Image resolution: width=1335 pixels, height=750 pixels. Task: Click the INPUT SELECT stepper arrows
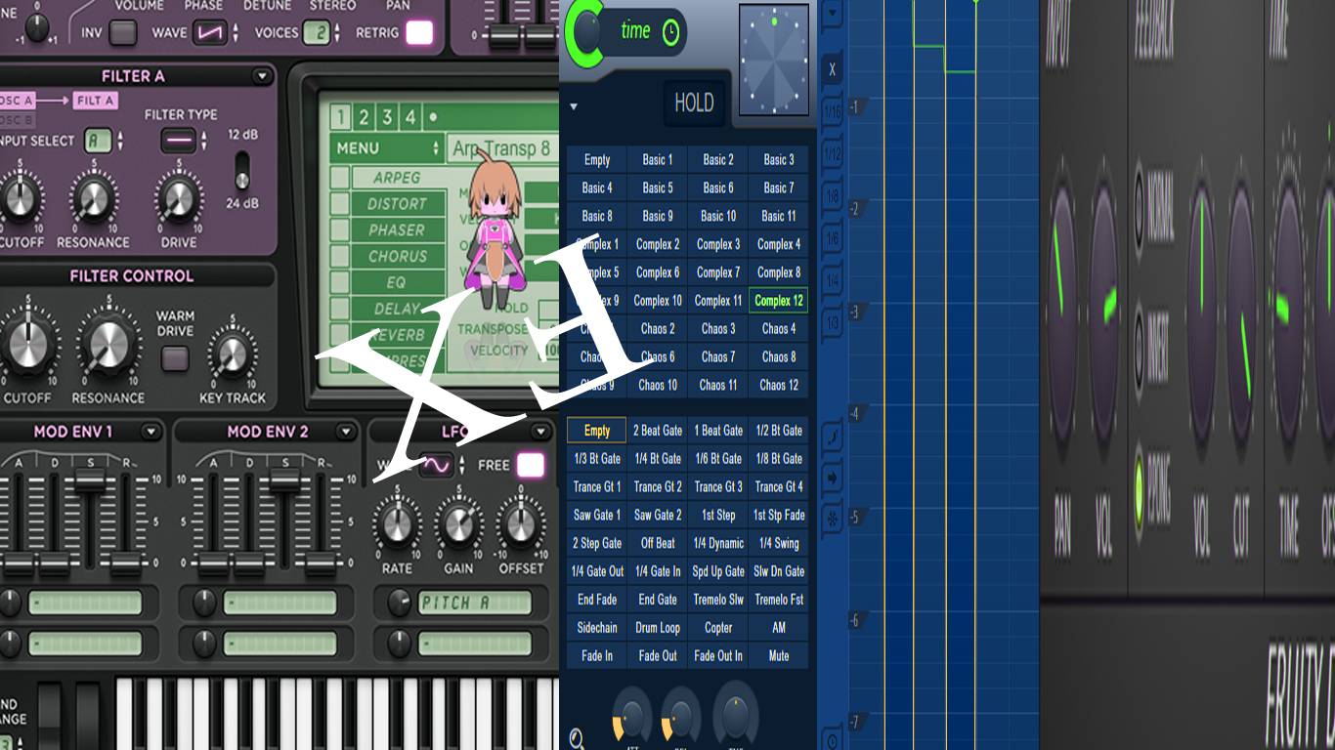(x=120, y=141)
